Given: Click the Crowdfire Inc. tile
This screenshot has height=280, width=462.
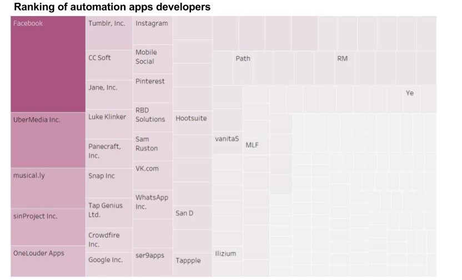Looking at the screenshot, I should point(109,240).
